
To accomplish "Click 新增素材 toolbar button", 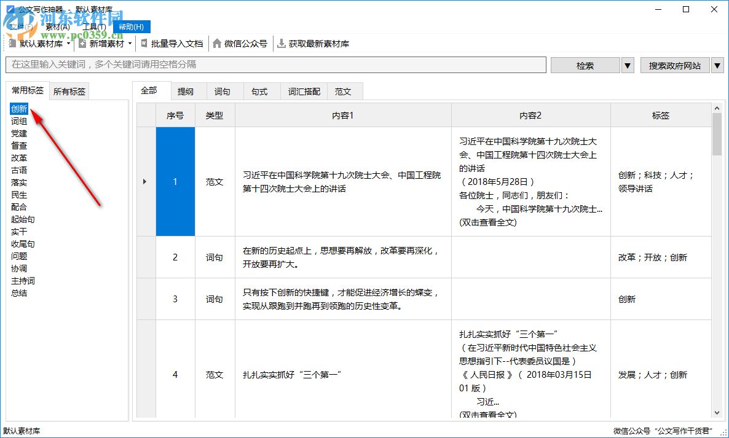I will click(102, 44).
